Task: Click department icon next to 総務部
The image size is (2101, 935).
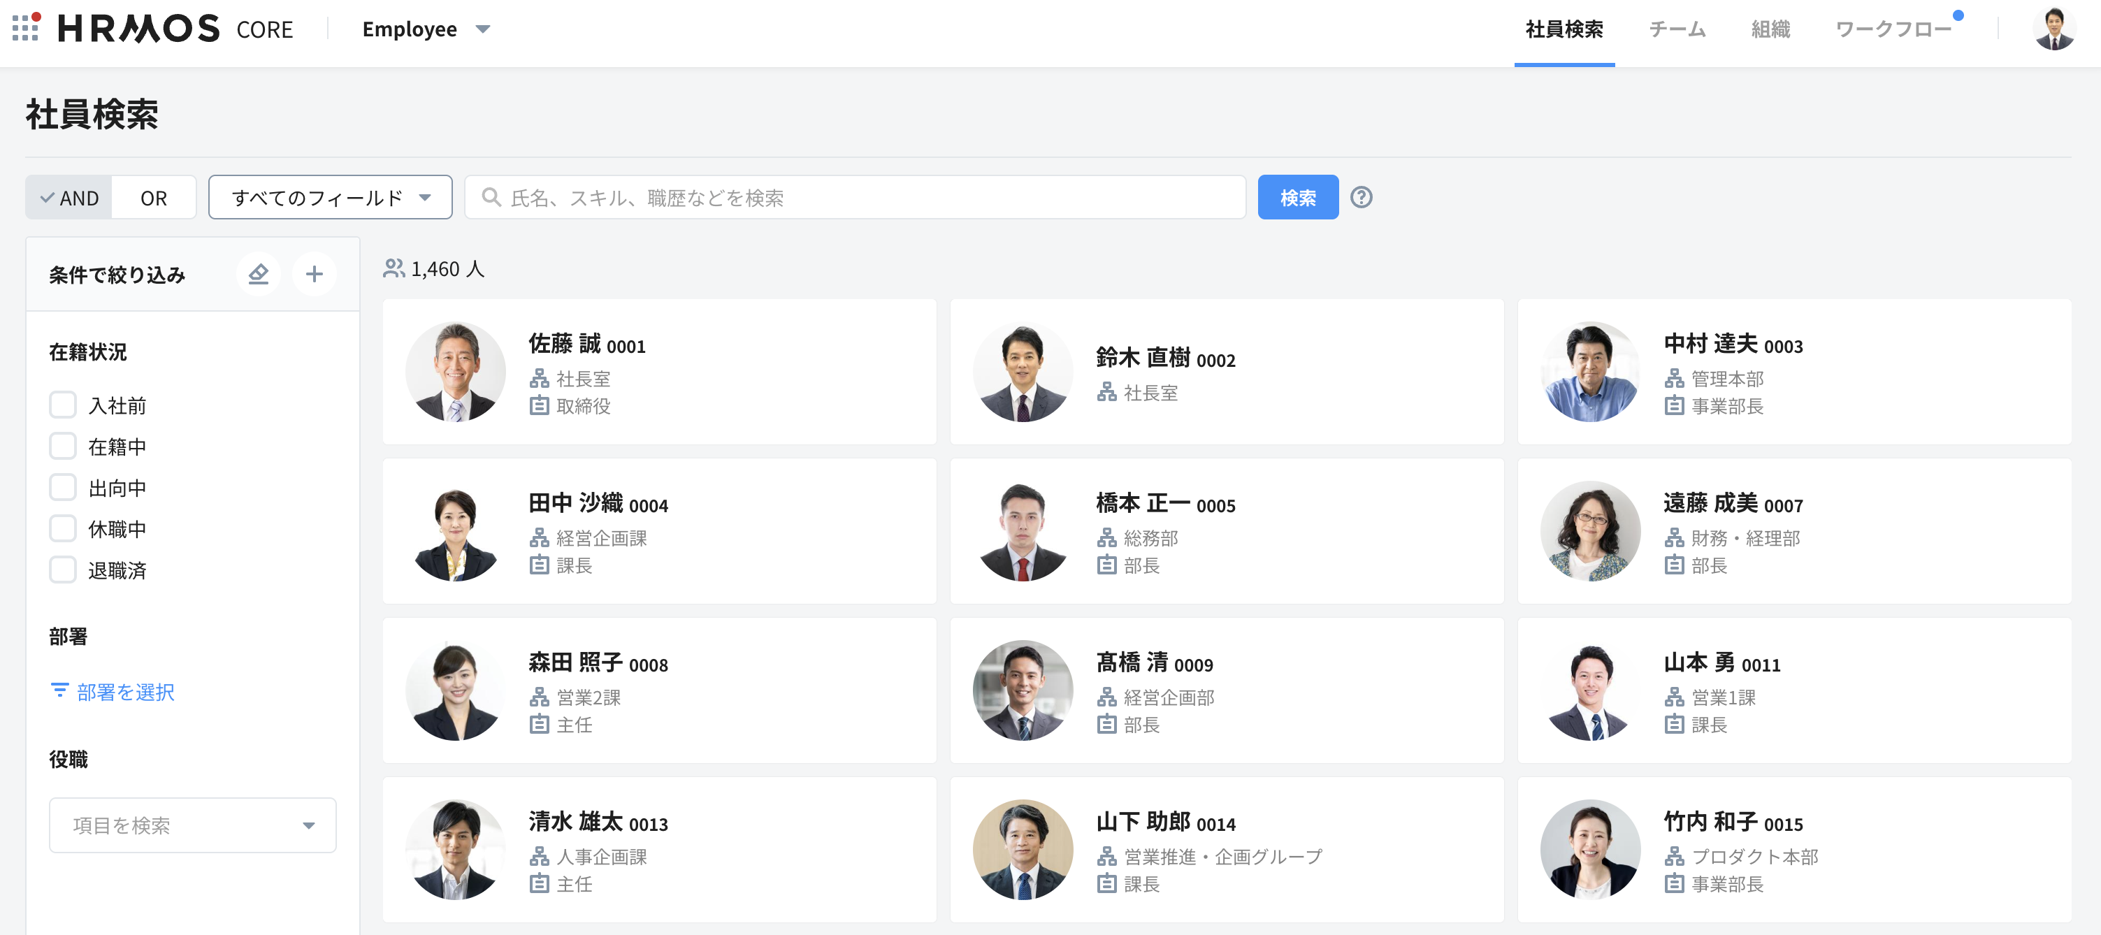Action: pyautogui.click(x=1107, y=538)
